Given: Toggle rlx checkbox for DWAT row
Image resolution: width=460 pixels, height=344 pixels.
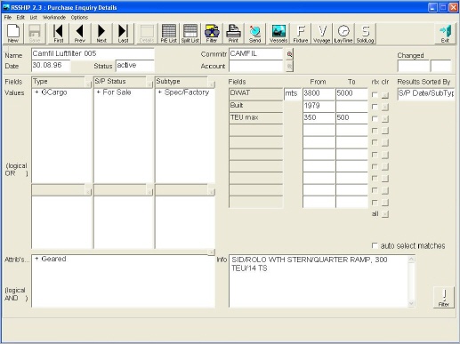Looking at the screenshot, I should (375, 94).
